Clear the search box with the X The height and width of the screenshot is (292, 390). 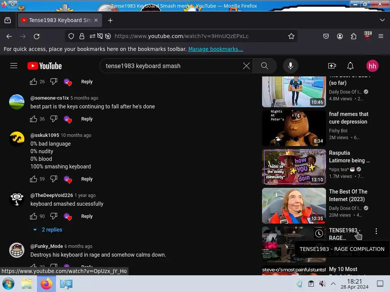pyautogui.click(x=246, y=66)
